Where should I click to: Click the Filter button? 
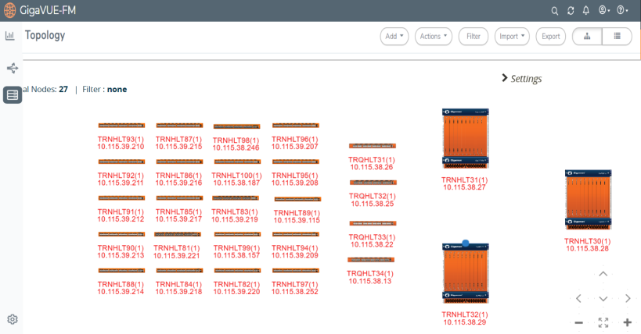474,36
